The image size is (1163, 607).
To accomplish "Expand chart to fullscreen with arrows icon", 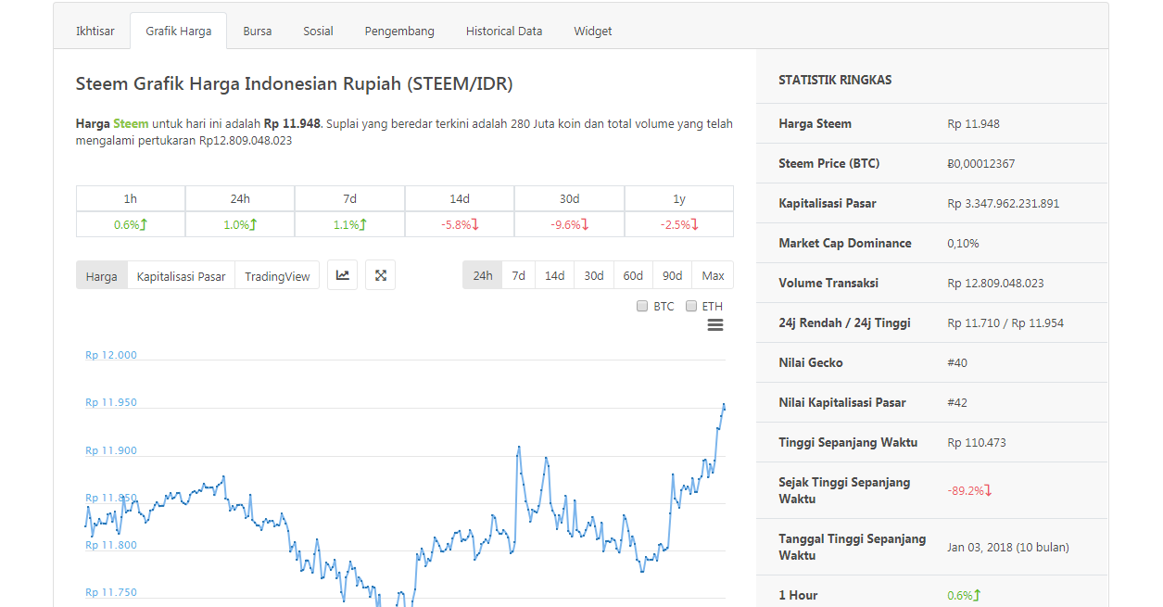I will point(380,275).
